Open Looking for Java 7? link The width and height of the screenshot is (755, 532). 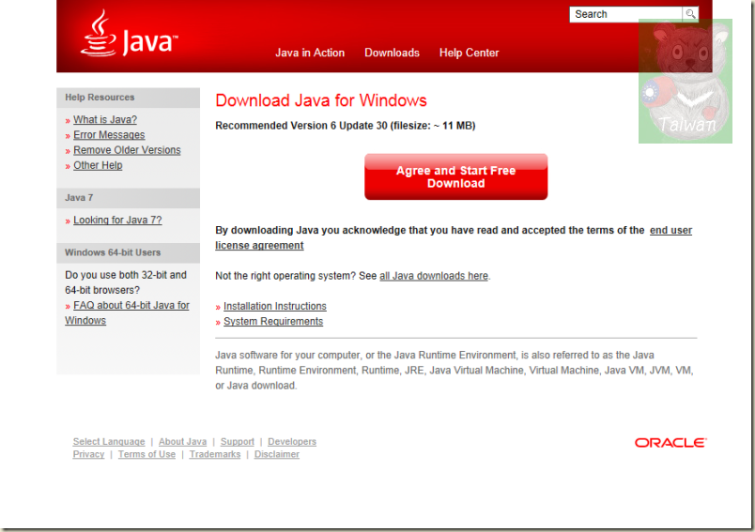click(117, 220)
